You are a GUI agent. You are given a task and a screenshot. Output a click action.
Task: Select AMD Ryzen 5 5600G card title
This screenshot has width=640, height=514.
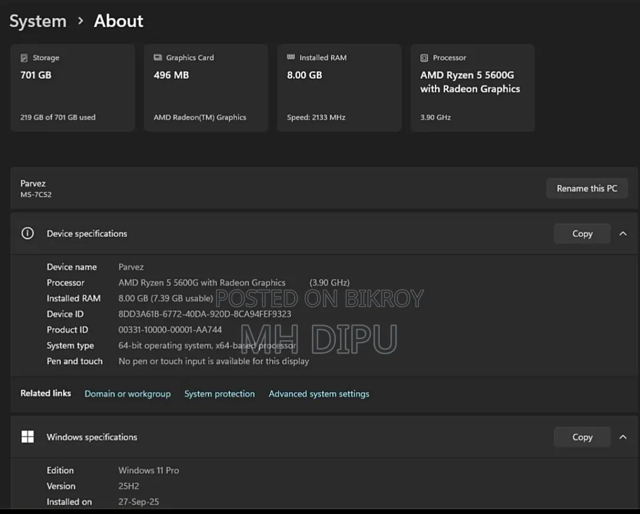pos(470,82)
